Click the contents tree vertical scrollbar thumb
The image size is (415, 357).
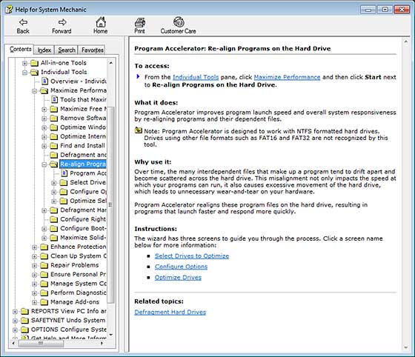pyautogui.click(x=111, y=205)
